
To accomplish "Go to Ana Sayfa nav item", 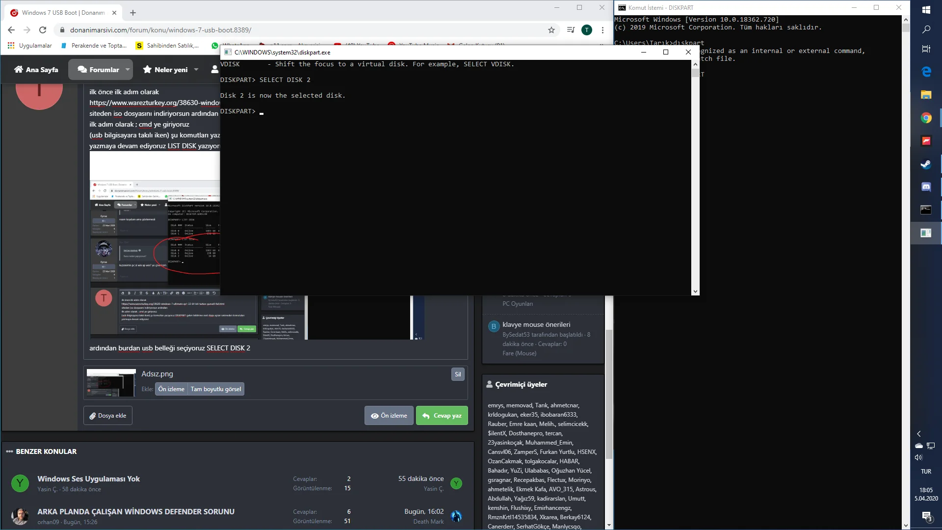I will pos(36,70).
